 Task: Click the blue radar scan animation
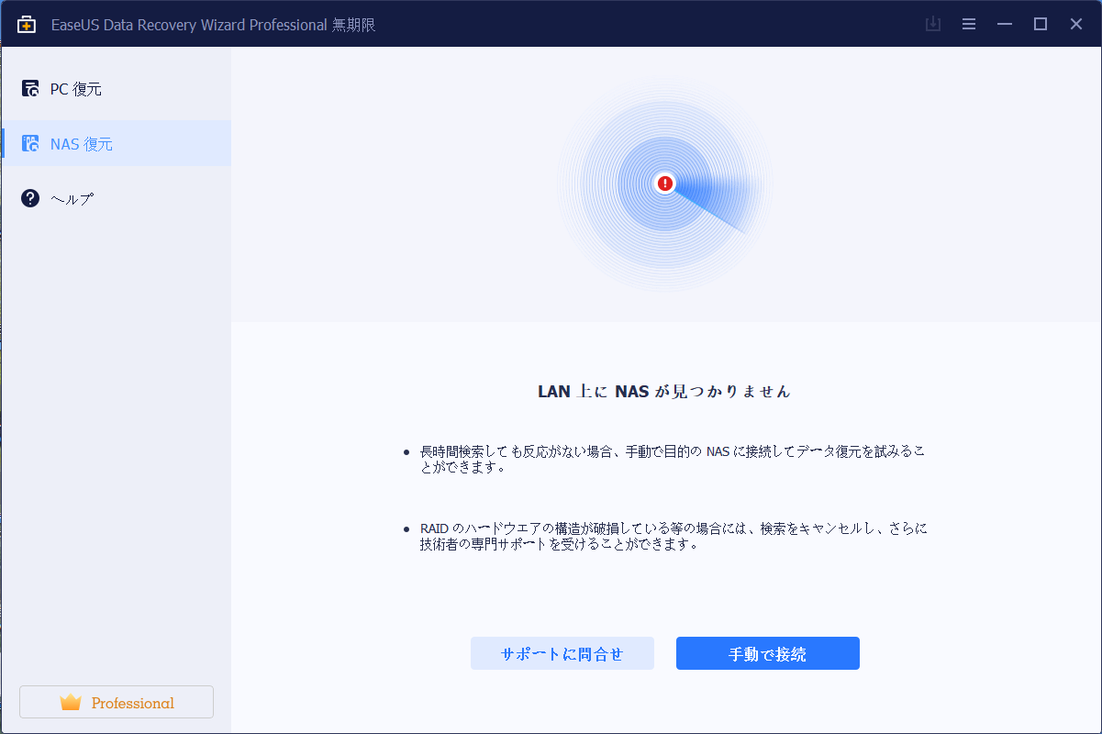[x=707, y=197]
